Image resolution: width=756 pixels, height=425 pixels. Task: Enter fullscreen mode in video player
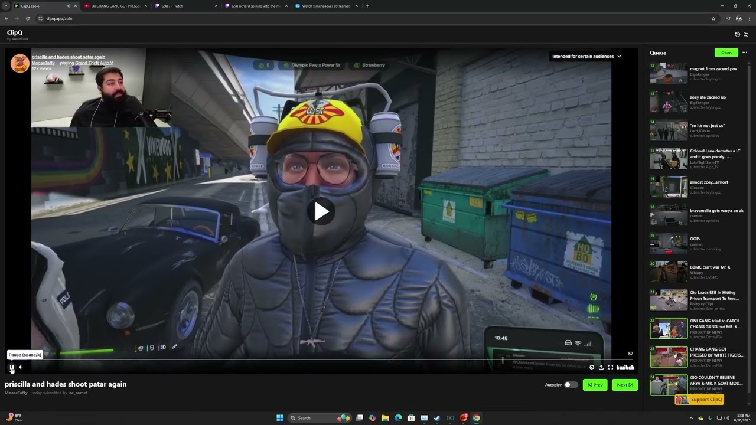(x=611, y=367)
